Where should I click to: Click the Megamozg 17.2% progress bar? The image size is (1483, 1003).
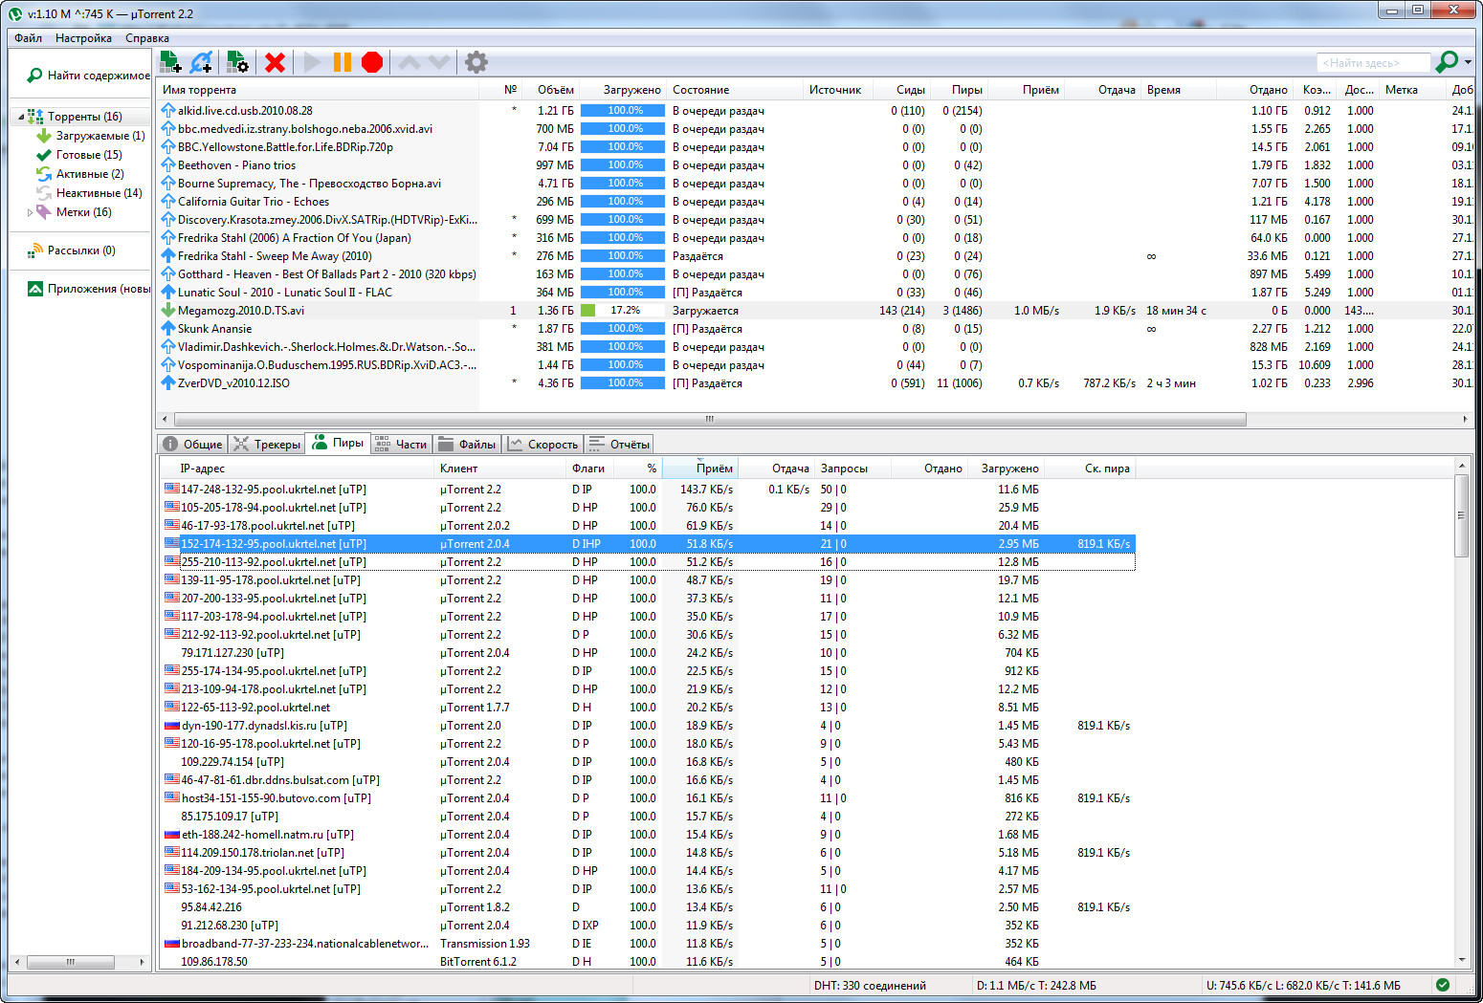(x=622, y=311)
